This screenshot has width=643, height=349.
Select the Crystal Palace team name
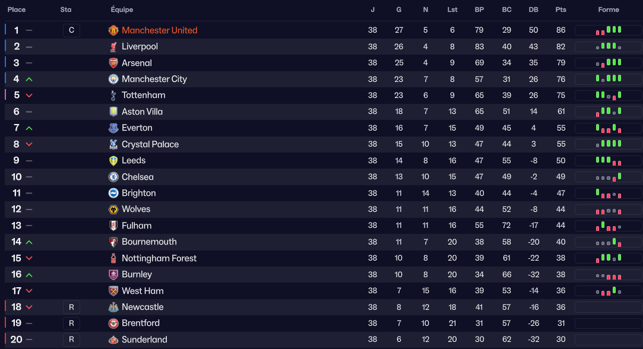click(x=150, y=144)
